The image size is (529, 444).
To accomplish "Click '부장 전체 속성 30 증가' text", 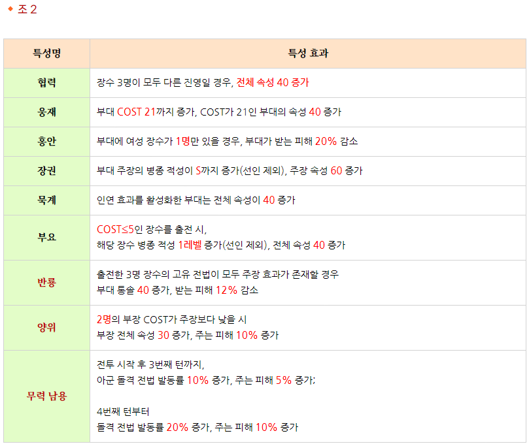I will pyautogui.click(x=145, y=335).
